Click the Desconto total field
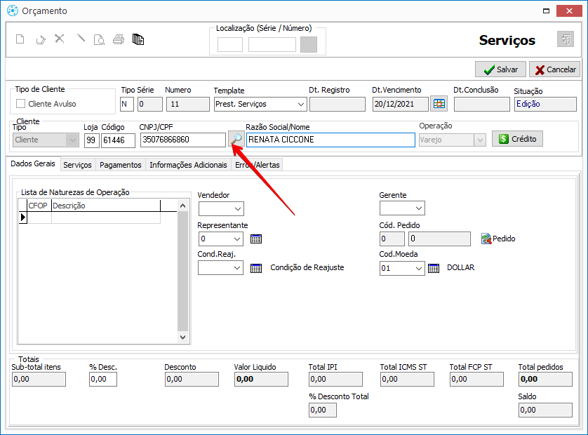The image size is (588, 435). point(192,379)
